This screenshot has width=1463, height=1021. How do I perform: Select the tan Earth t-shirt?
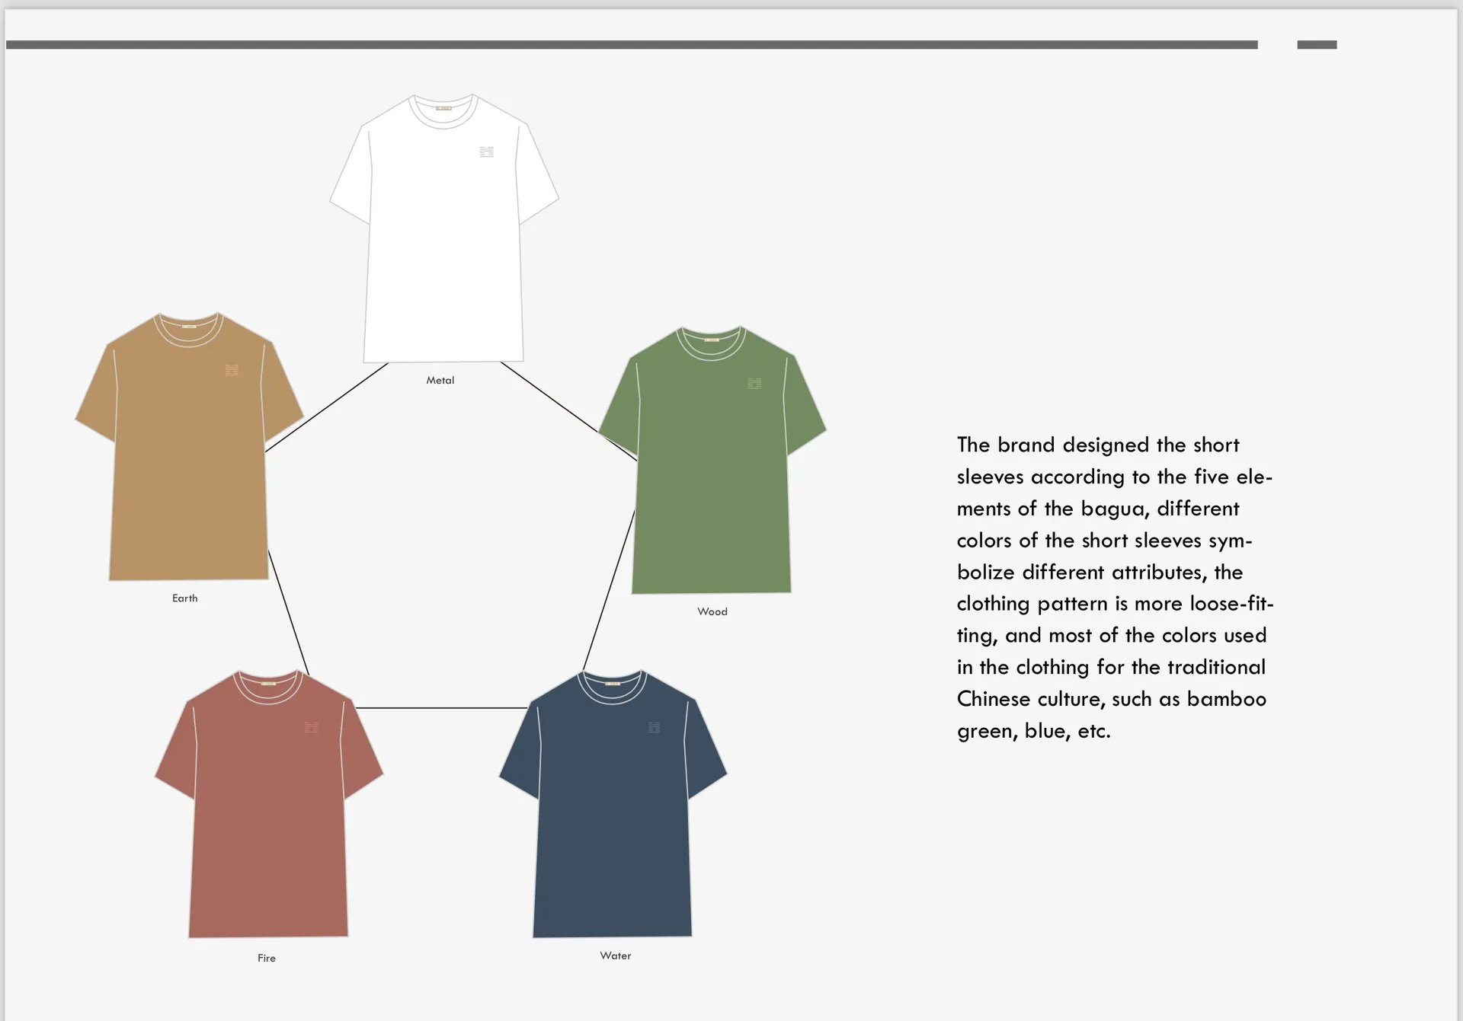click(188, 472)
